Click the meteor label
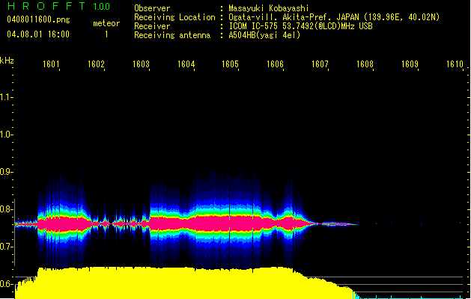 tap(106, 23)
